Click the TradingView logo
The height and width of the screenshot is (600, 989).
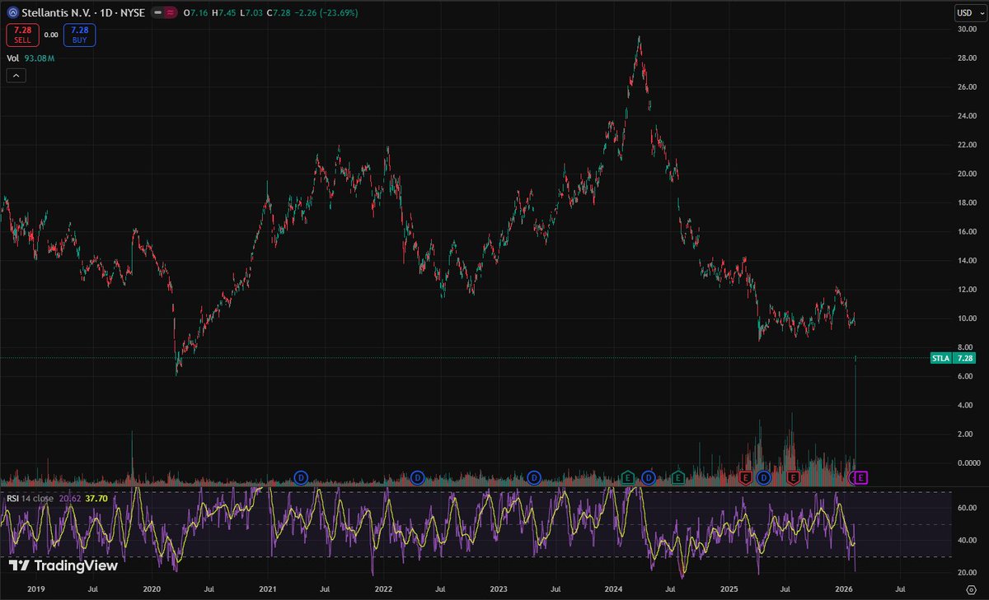point(63,565)
